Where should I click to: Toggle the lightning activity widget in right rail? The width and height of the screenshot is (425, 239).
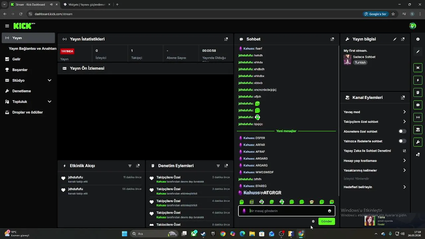[x=418, y=80]
